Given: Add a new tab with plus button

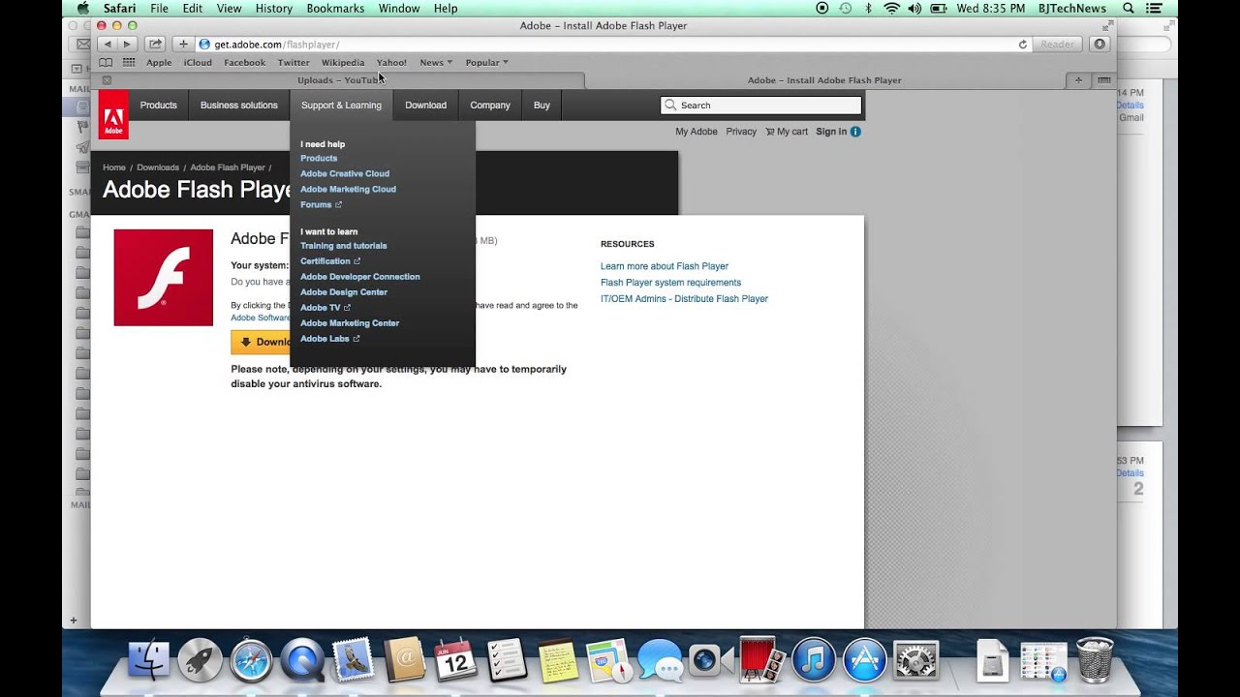Looking at the screenshot, I should [x=1079, y=80].
